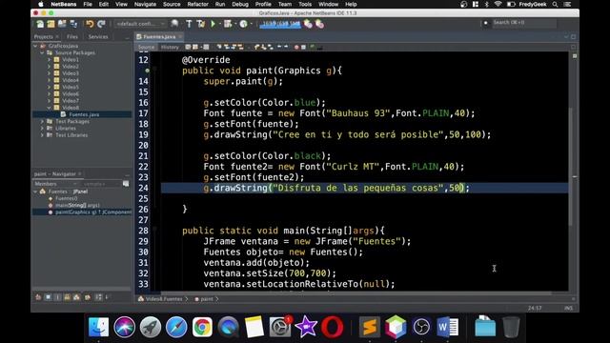The height and width of the screenshot is (343, 610).
Task: Click the Redo arrow icon
Action: coord(101,24)
